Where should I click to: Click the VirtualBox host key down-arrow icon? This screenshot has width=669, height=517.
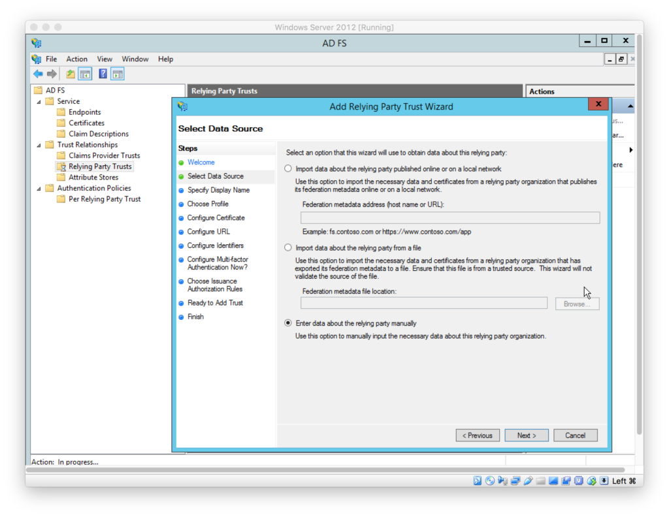pyautogui.click(x=604, y=481)
